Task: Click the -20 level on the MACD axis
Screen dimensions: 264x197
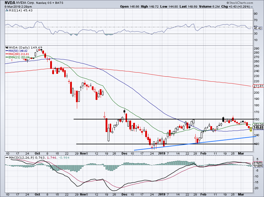Action: pos(256,188)
